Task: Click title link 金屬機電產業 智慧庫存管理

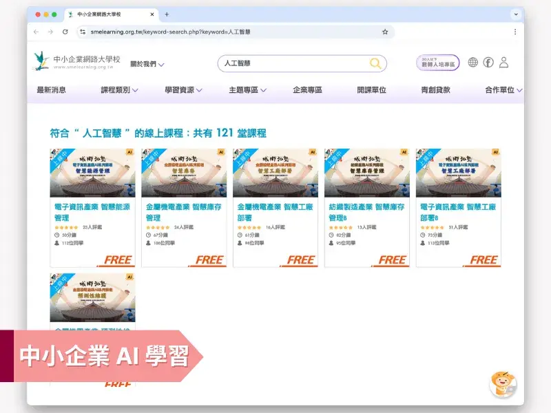Action: tap(183, 212)
